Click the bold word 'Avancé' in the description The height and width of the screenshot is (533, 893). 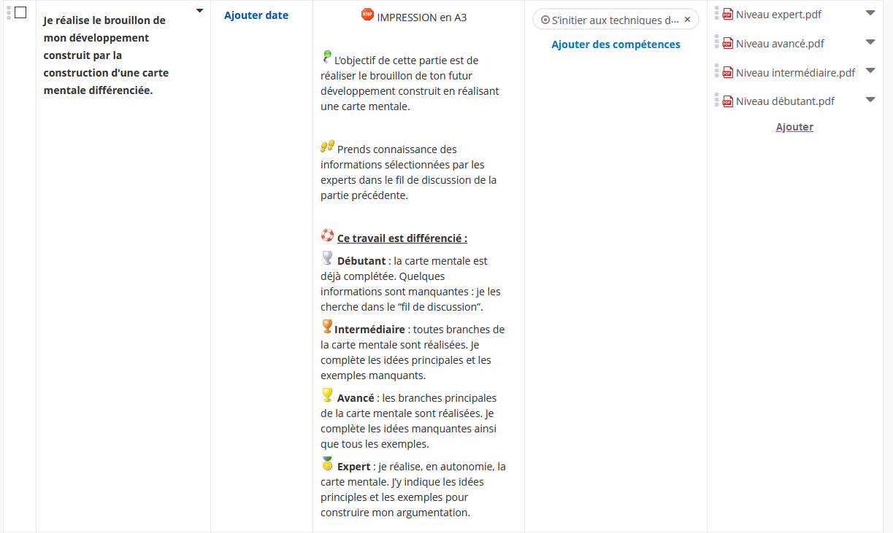click(356, 397)
